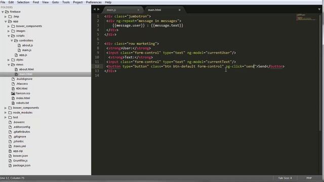Open the .buildignore file

coord(24,79)
